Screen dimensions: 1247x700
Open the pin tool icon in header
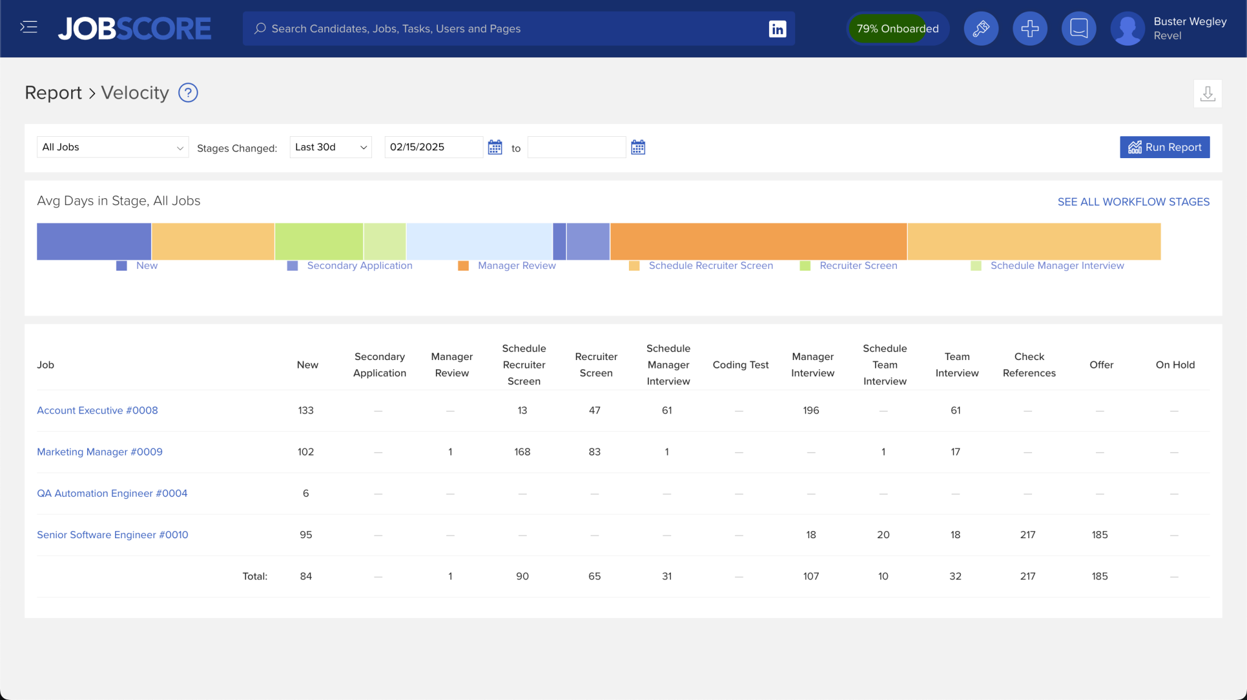(981, 28)
